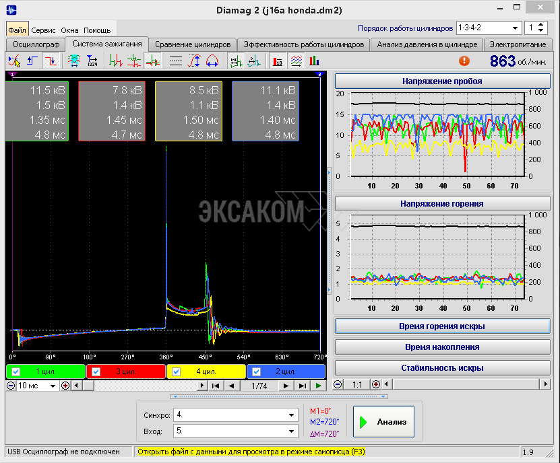This screenshot has height=463, width=560.
Task: Select the rising edge trigger icon
Action: [x=32, y=61]
